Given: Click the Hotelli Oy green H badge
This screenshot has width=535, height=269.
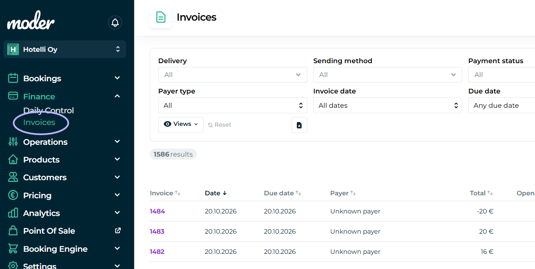Looking at the screenshot, I should coord(13,49).
